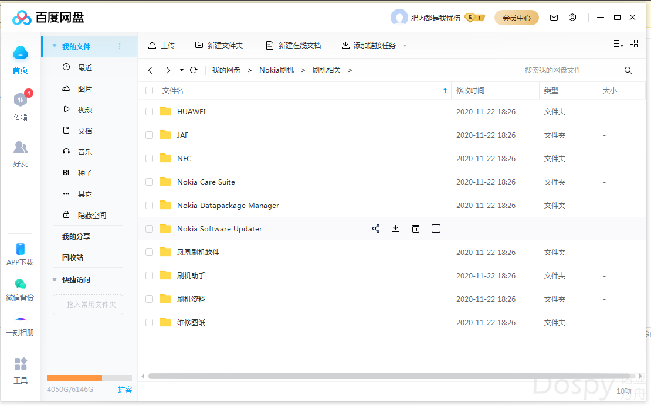This screenshot has width=651, height=406.
Task: Open 我的分享 in sidebar
Action: pyautogui.click(x=76, y=236)
